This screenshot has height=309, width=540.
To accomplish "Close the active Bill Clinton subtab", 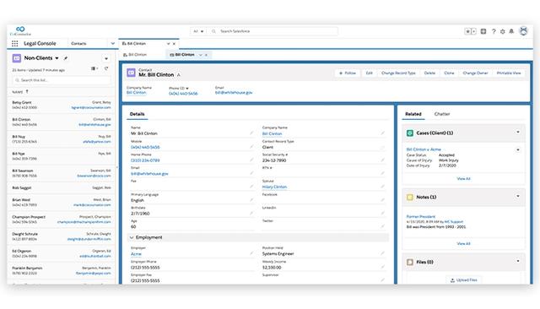I will click(x=206, y=55).
